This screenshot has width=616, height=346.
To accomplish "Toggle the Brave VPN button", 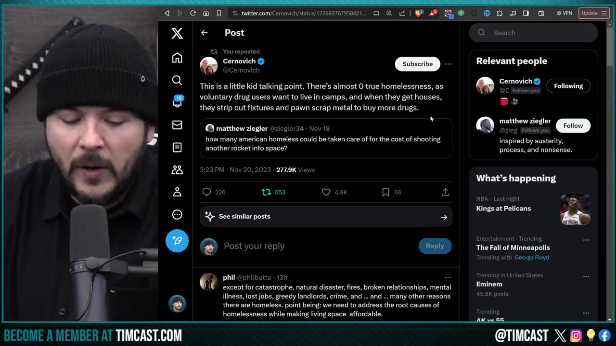I will tap(565, 13).
